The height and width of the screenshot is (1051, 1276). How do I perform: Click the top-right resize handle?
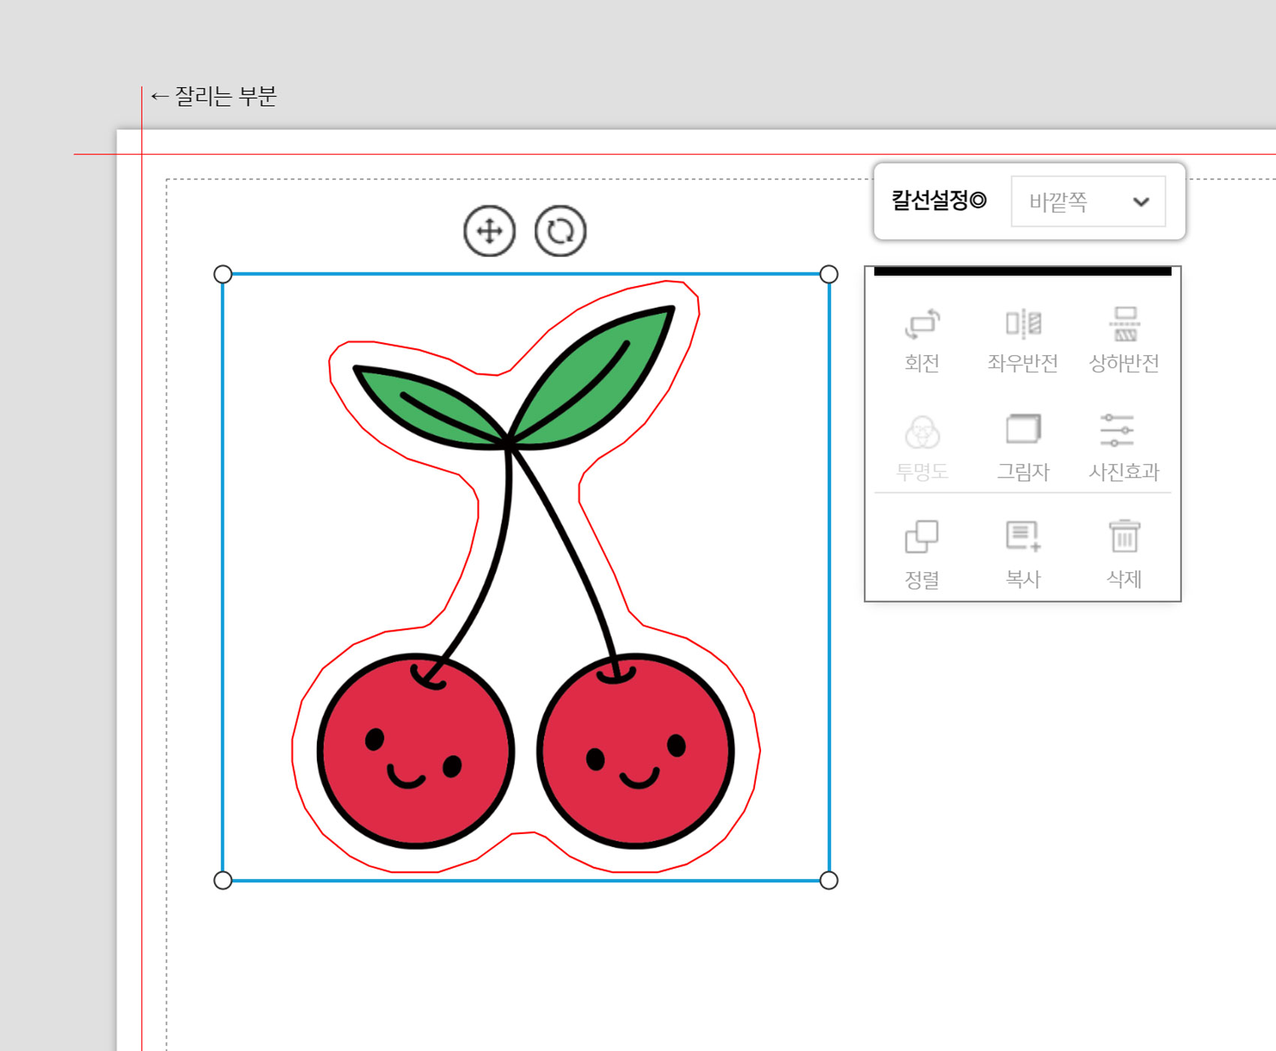pyautogui.click(x=829, y=274)
